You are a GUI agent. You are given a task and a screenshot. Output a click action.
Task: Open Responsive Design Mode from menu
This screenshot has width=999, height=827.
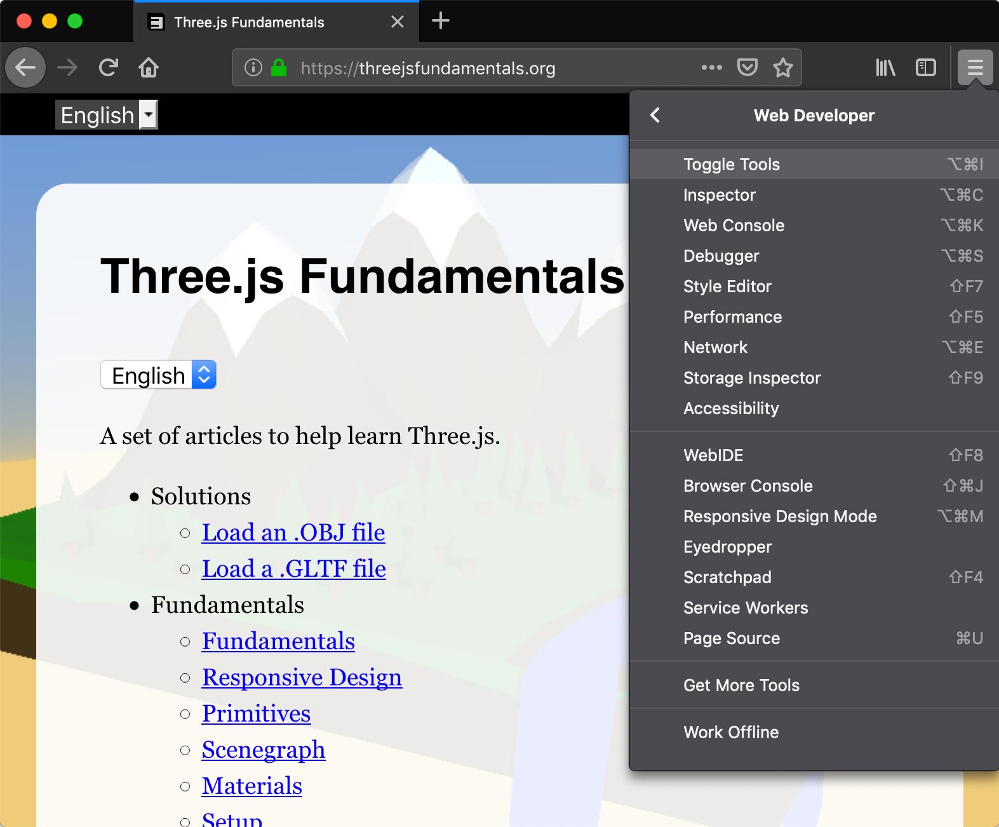pyautogui.click(x=780, y=516)
